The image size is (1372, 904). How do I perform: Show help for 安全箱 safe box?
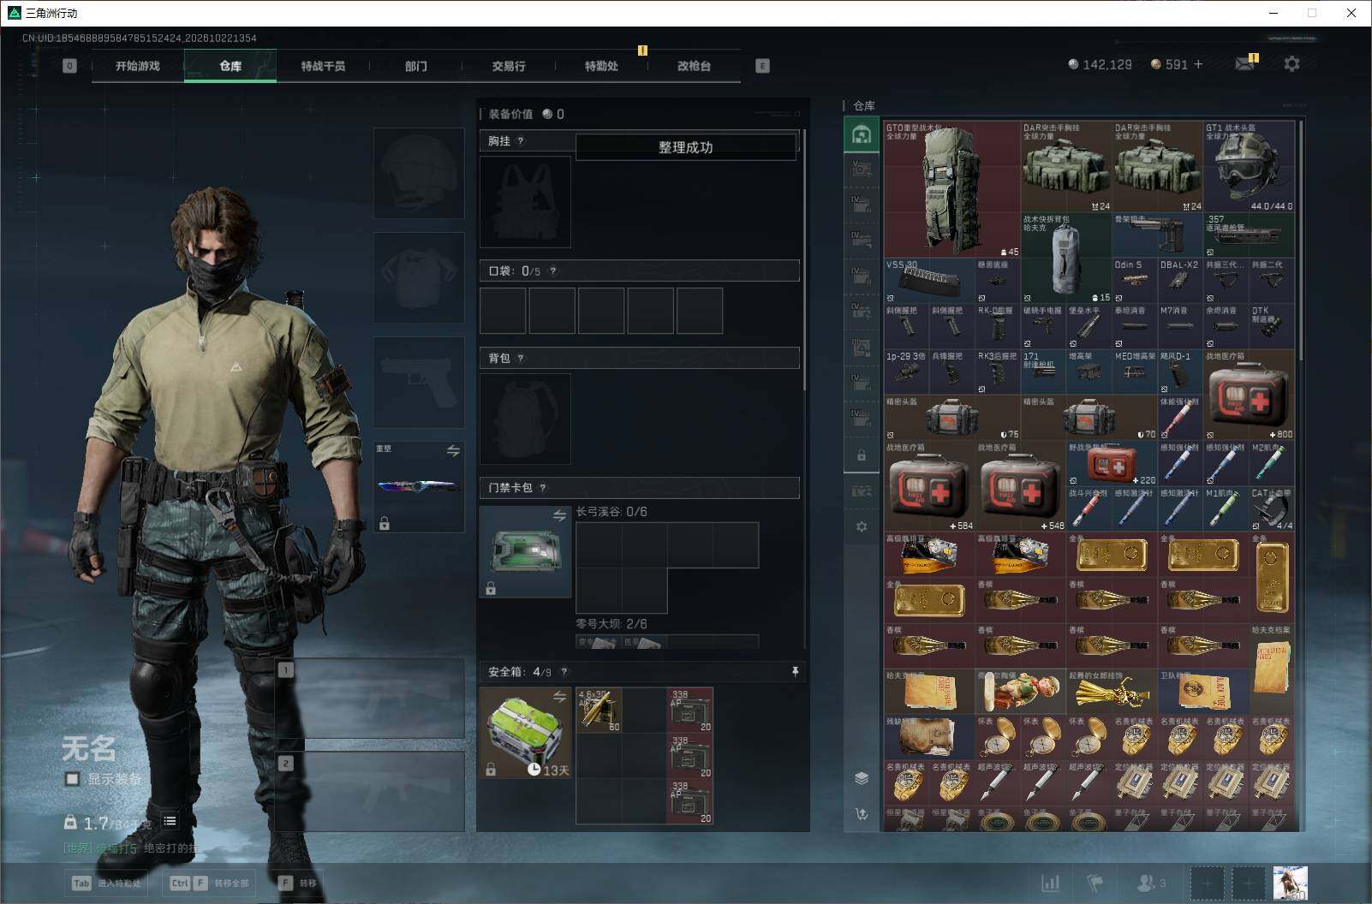pyautogui.click(x=564, y=672)
